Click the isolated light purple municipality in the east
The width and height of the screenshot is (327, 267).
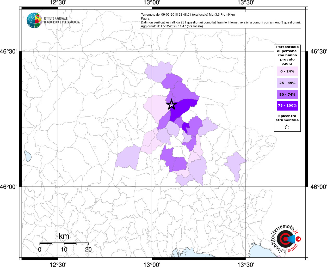coord(235,165)
